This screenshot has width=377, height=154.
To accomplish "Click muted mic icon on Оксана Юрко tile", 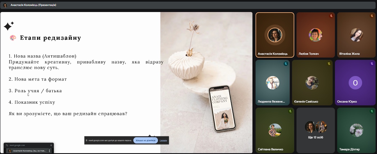I will 372,64.
